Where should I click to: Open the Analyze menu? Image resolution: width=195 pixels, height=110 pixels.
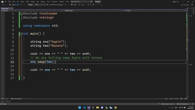pyautogui.click(x=43, y=2)
